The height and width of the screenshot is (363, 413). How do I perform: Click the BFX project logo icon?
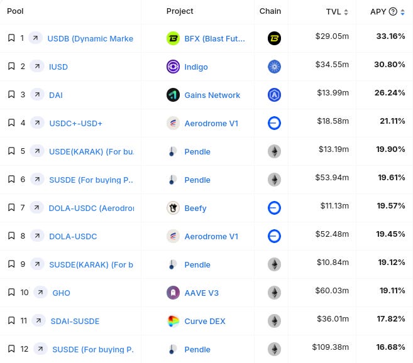tap(173, 38)
